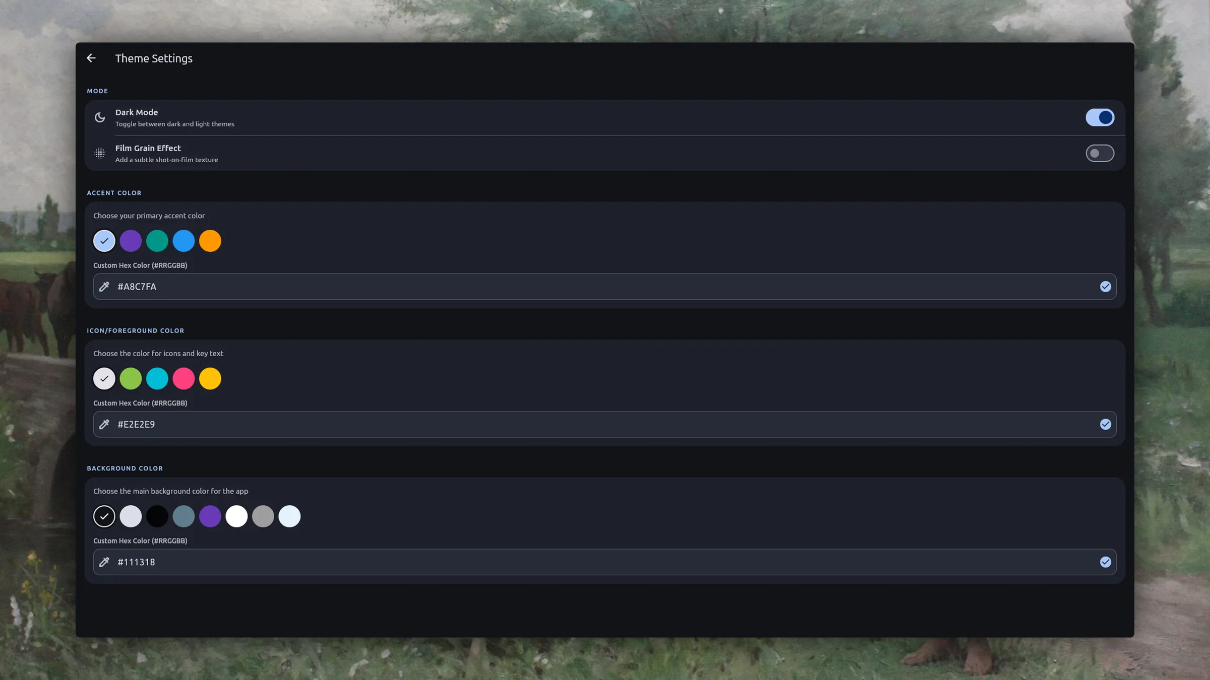Confirm foreground hex color with check icon
This screenshot has width=1210, height=680.
pyautogui.click(x=1105, y=424)
